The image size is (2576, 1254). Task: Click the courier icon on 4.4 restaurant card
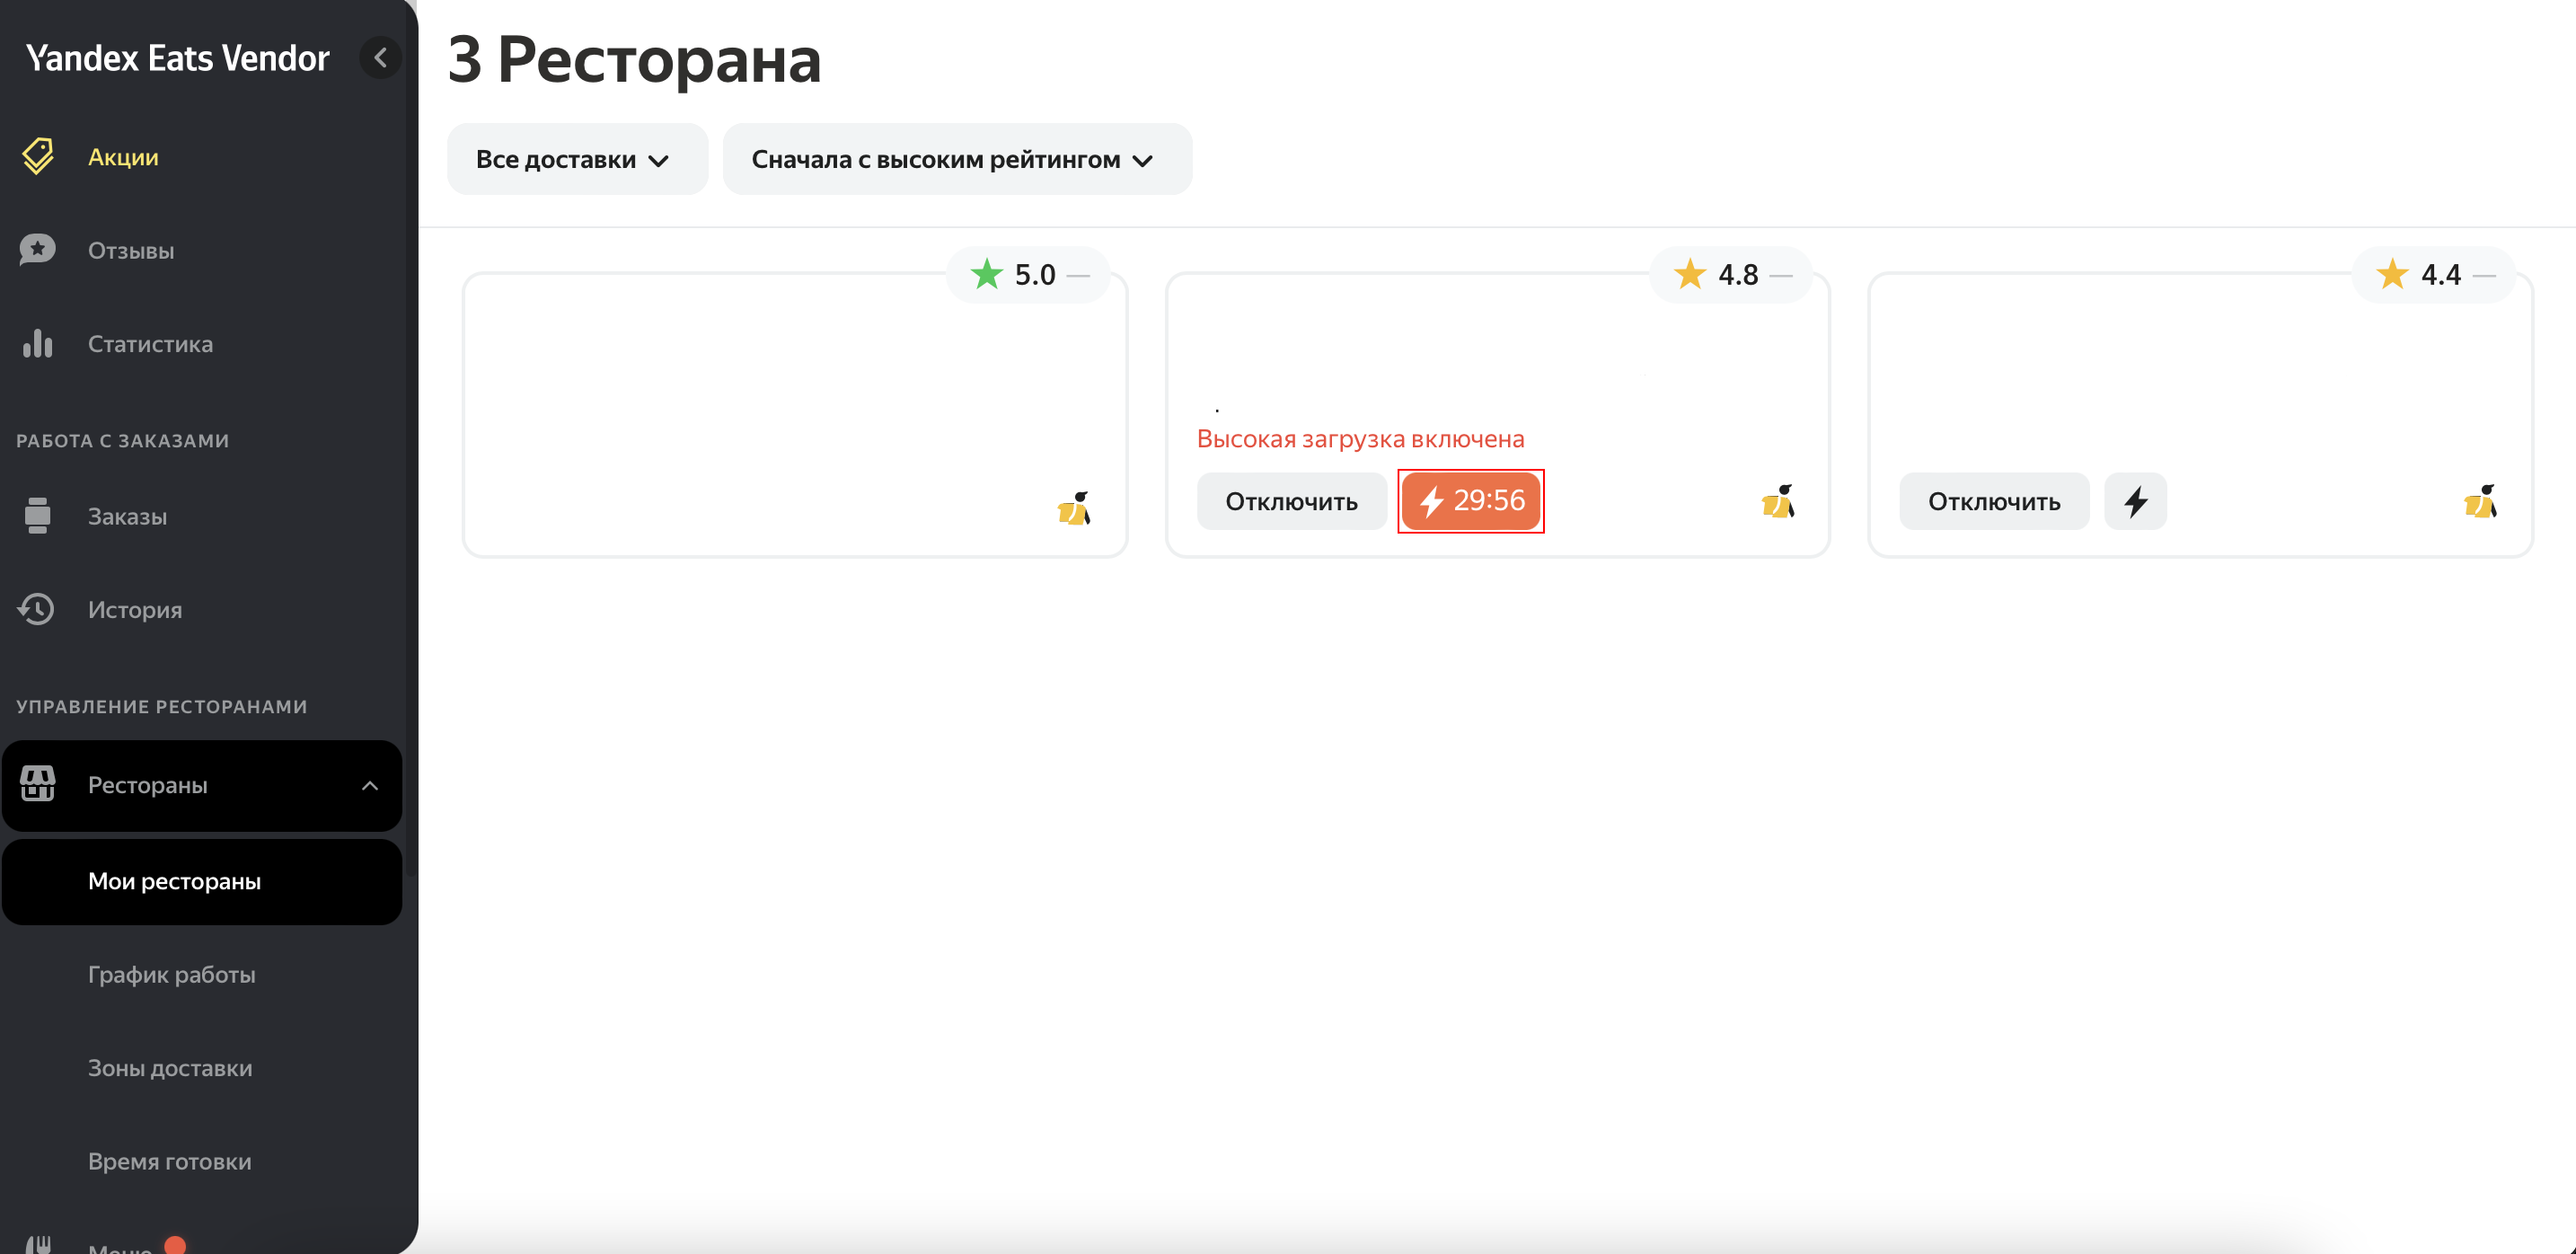pyautogui.click(x=2480, y=501)
